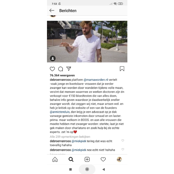The width and height of the screenshot is (174, 174).
Task: Open activity heart tab in bottom bar
Action: pos(103,159)
